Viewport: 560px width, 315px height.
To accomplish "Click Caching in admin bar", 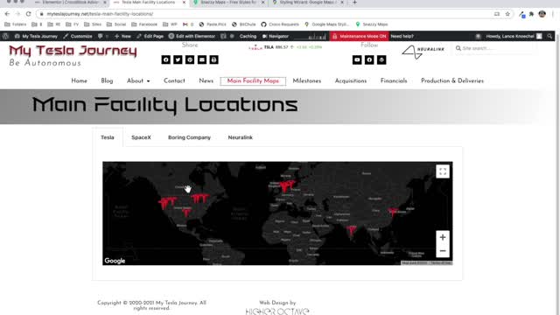I will click(x=248, y=36).
